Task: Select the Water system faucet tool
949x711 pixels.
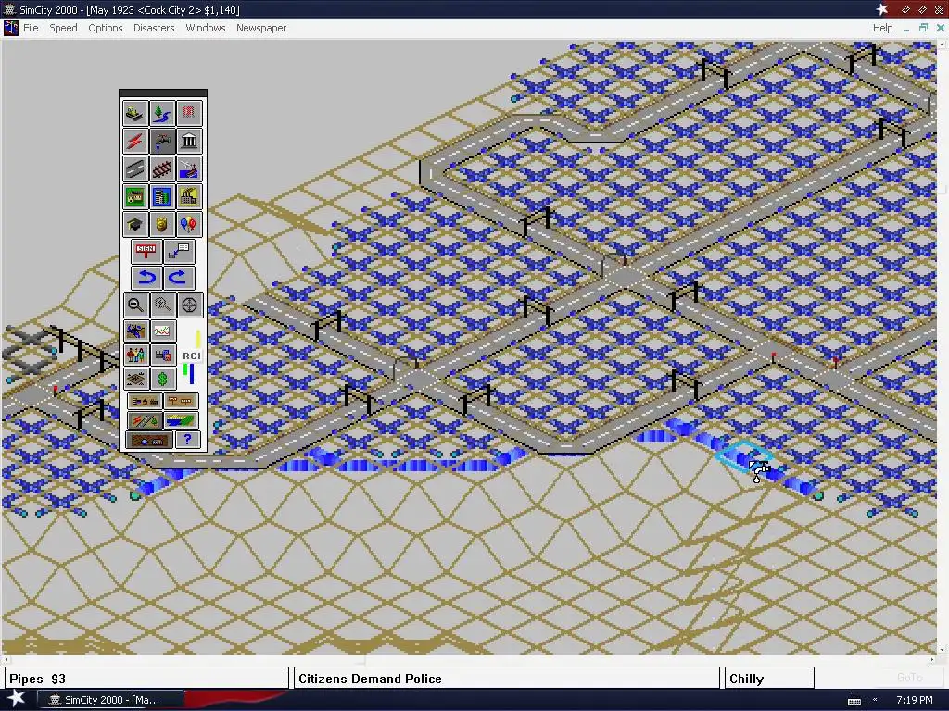Action: 161,141
